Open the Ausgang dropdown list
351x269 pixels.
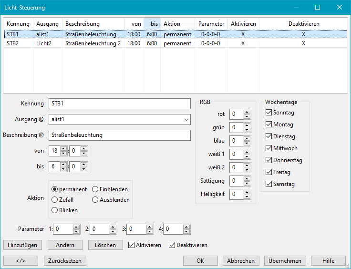[186, 120]
